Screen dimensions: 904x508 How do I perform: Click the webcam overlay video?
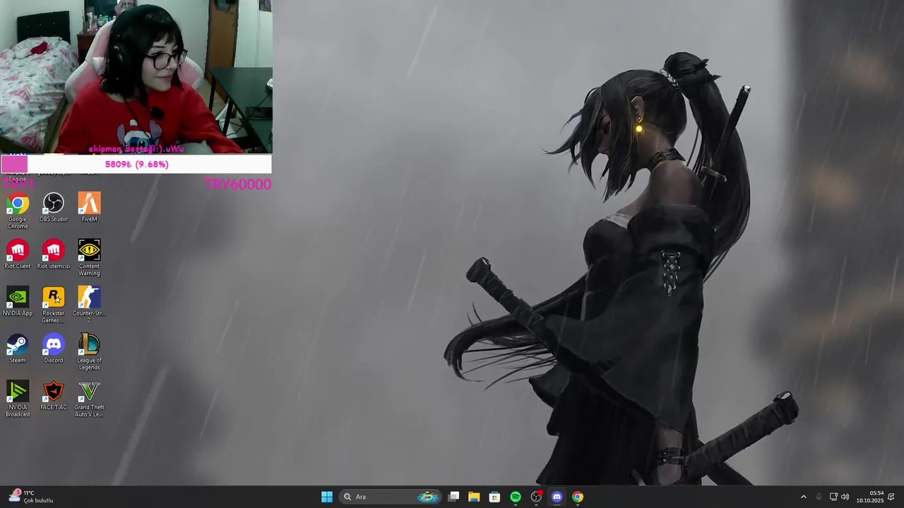tap(136, 77)
